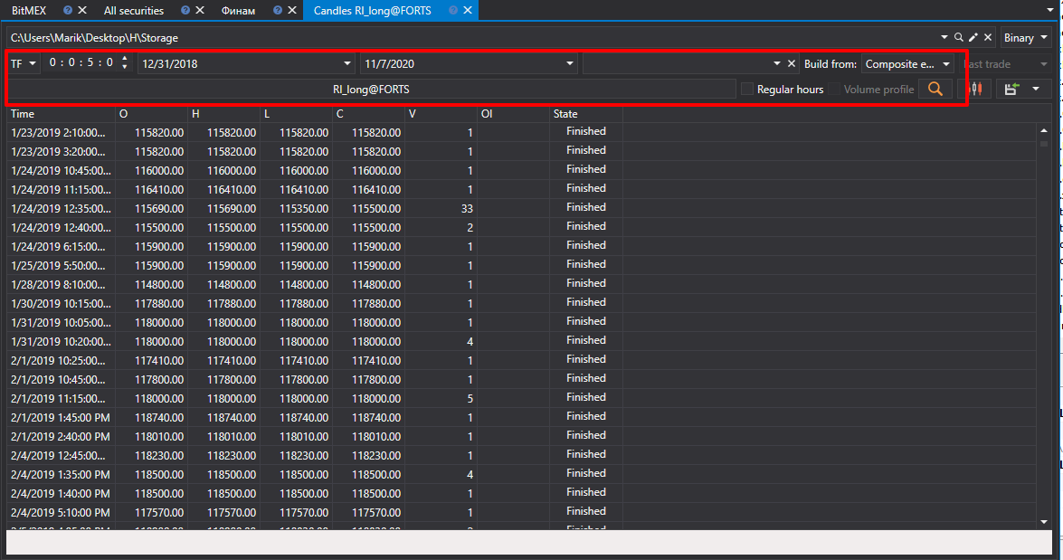Image resolution: width=1063 pixels, height=560 pixels.
Task: Open the tab list arrow at far right
Action: pos(1051,10)
